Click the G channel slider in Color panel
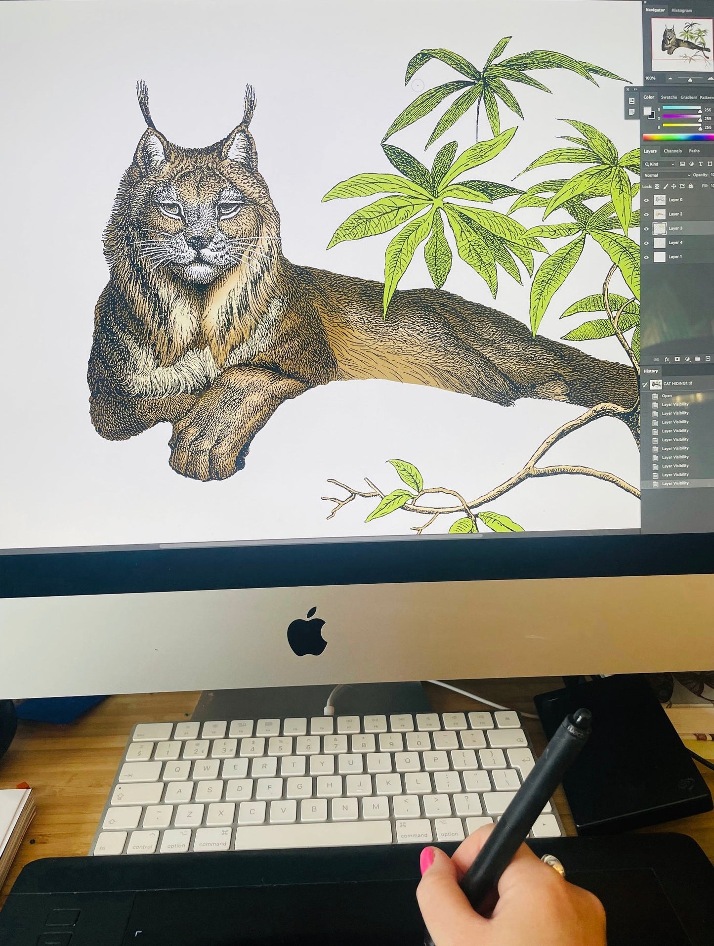 pyautogui.click(x=681, y=117)
